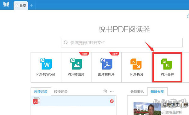Open the 荒野求生手册 book title link
This screenshot has height=115, width=189.
(175, 105)
